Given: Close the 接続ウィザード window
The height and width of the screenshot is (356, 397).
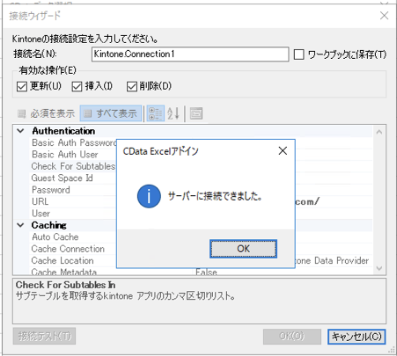Looking at the screenshot, I should [384, 16].
